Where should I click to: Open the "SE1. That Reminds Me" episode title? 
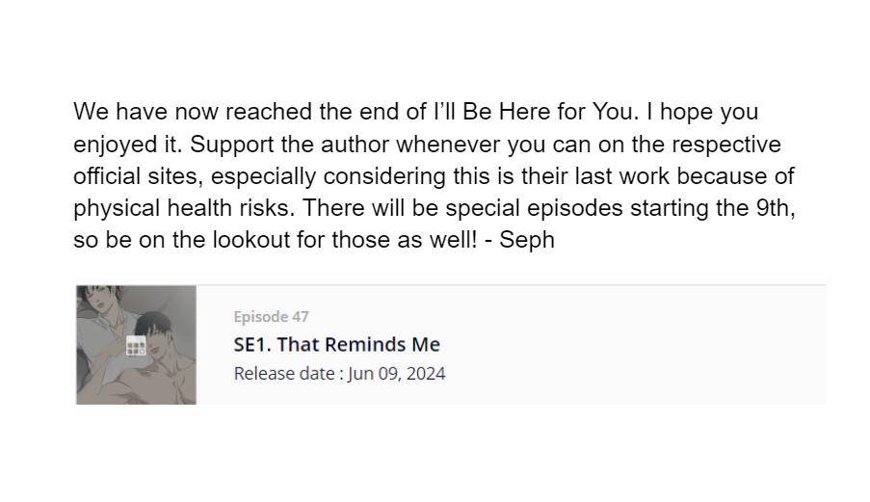click(x=336, y=345)
